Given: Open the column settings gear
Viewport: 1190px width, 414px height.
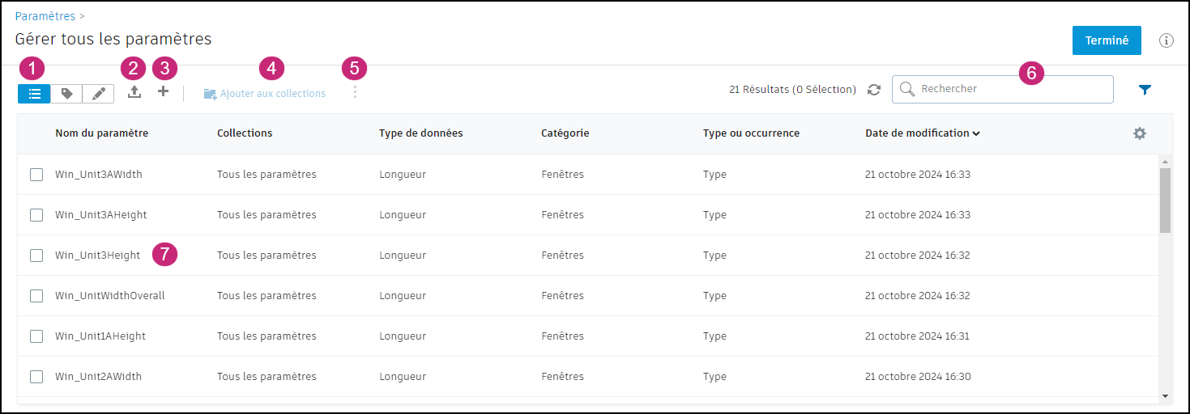Looking at the screenshot, I should coord(1139,133).
